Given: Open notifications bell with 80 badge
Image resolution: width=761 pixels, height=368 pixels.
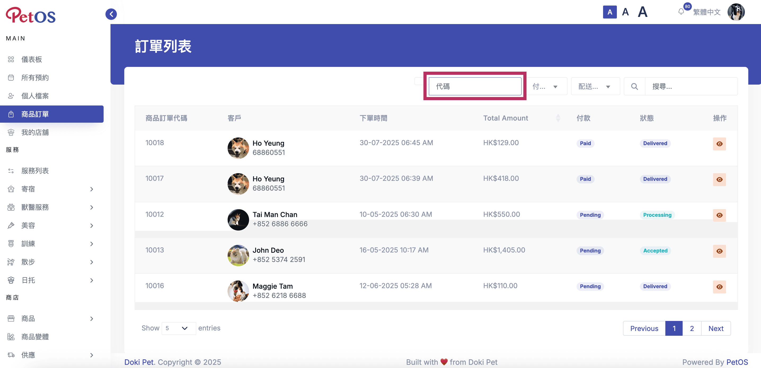Looking at the screenshot, I should click(681, 11).
